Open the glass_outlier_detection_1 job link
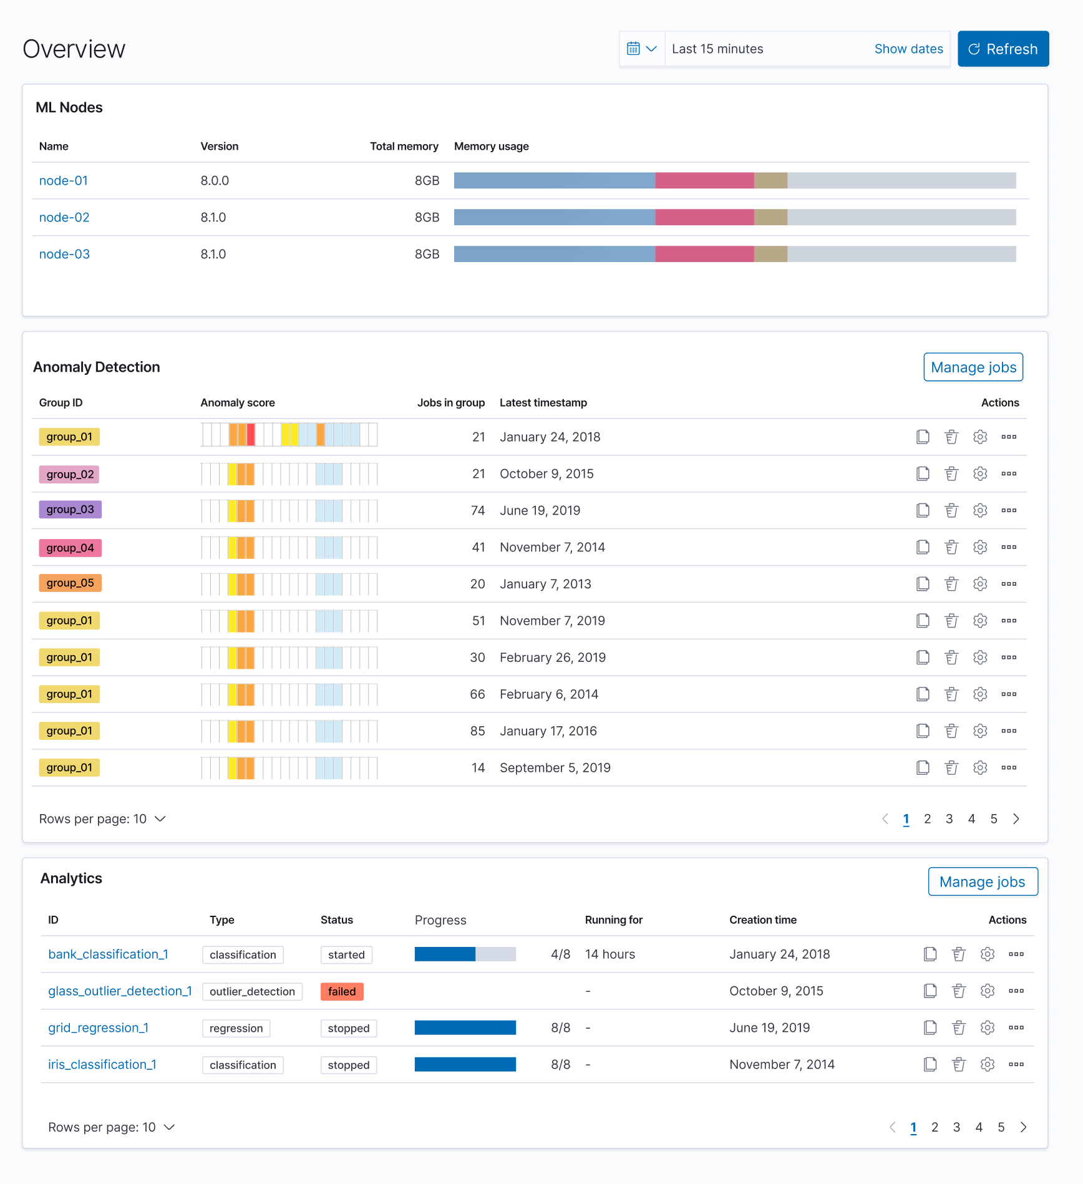The height and width of the screenshot is (1184, 1083). pos(120,991)
